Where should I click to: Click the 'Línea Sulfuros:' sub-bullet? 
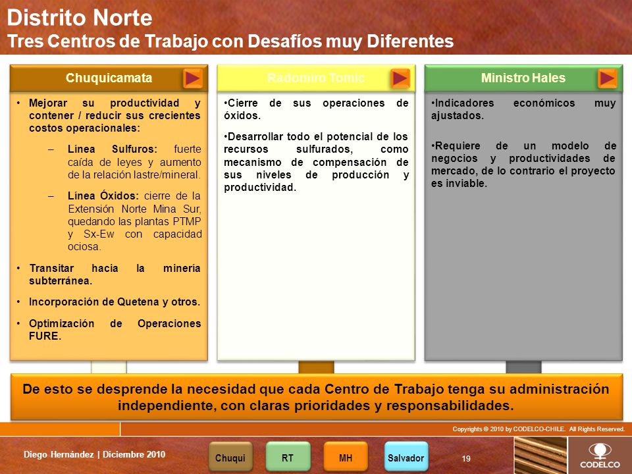tap(134, 162)
